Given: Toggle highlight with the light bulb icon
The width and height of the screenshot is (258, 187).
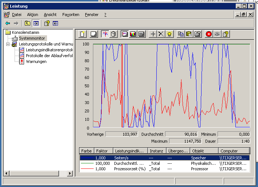Looking at the screenshot, I should (x=169, y=34).
